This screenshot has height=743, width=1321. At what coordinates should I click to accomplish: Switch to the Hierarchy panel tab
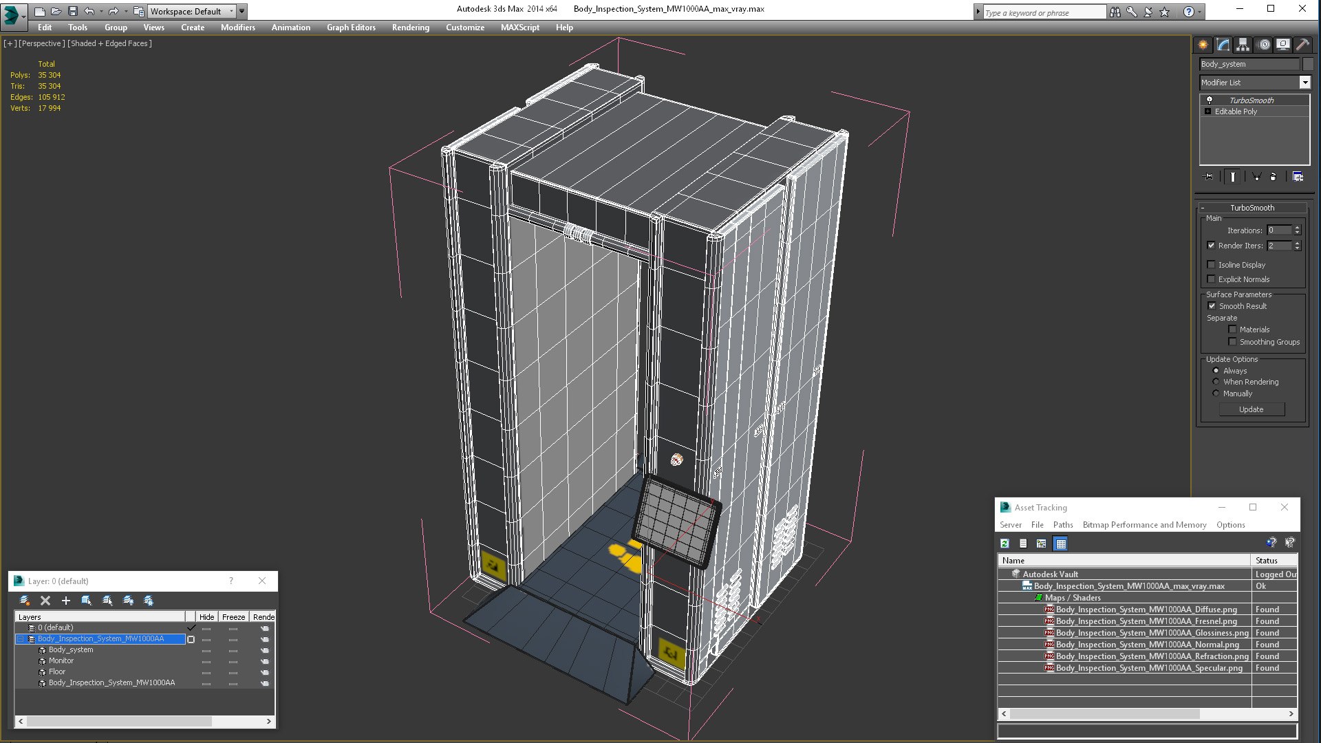(1243, 45)
